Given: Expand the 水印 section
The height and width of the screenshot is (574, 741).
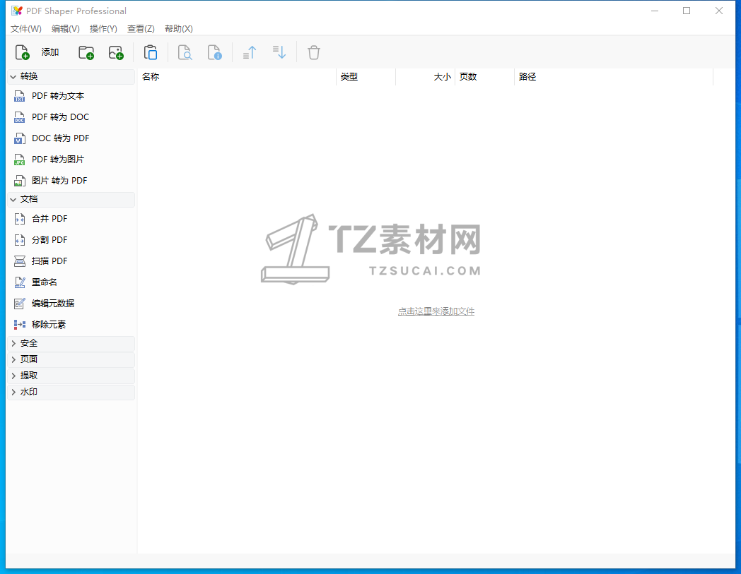Looking at the screenshot, I should [71, 393].
